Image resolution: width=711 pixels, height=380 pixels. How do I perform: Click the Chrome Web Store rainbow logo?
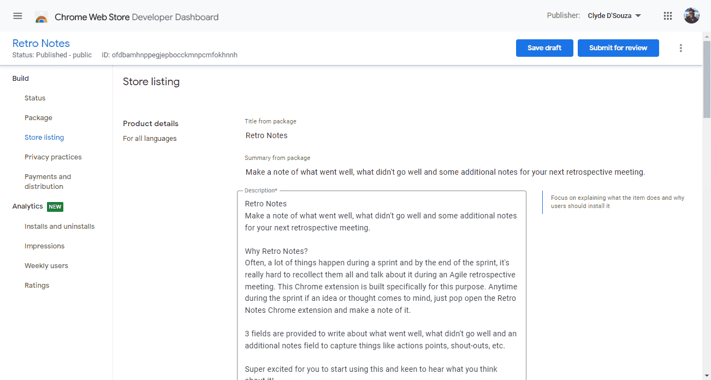tap(42, 17)
